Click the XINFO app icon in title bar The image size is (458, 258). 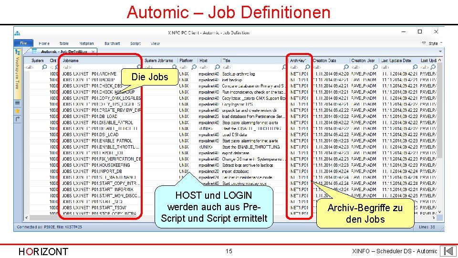point(17,33)
